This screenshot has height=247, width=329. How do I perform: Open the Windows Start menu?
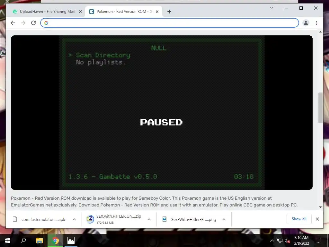coord(8,241)
